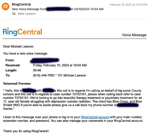Click the Voicemail Preview label
The width and height of the screenshot is (150, 136).
point(17,83)
